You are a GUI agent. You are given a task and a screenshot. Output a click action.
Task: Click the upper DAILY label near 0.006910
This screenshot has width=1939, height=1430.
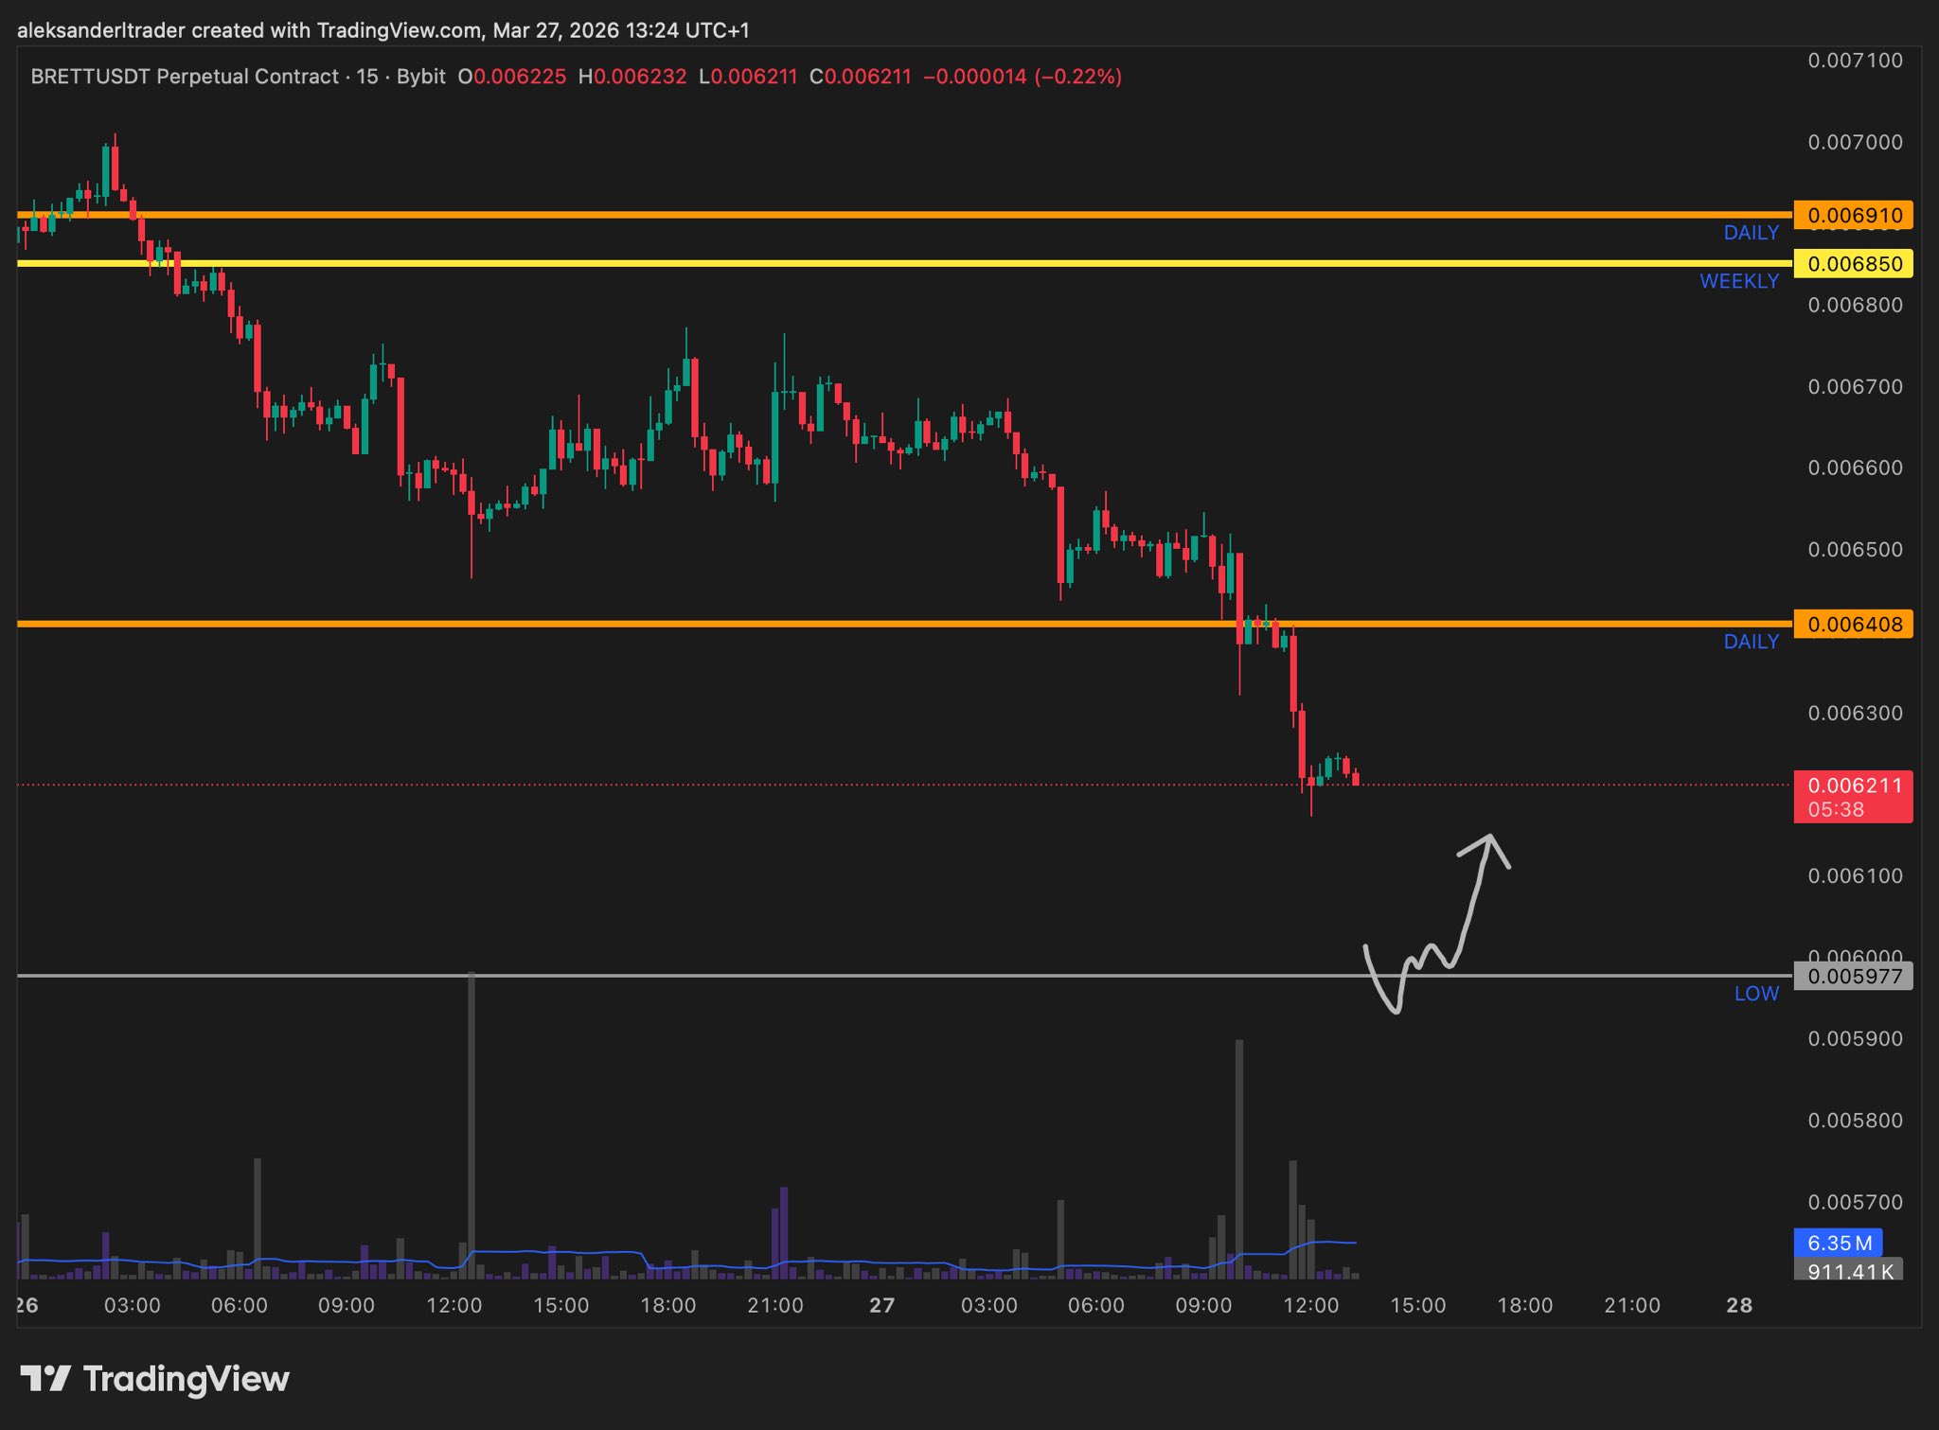click(x=1751, y=233)
